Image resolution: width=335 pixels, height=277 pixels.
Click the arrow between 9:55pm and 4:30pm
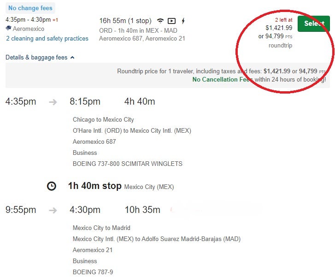pos(53,210)
